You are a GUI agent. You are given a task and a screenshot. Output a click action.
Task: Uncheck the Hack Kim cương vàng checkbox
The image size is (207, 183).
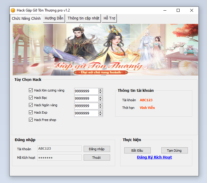[x=31, y=90]
